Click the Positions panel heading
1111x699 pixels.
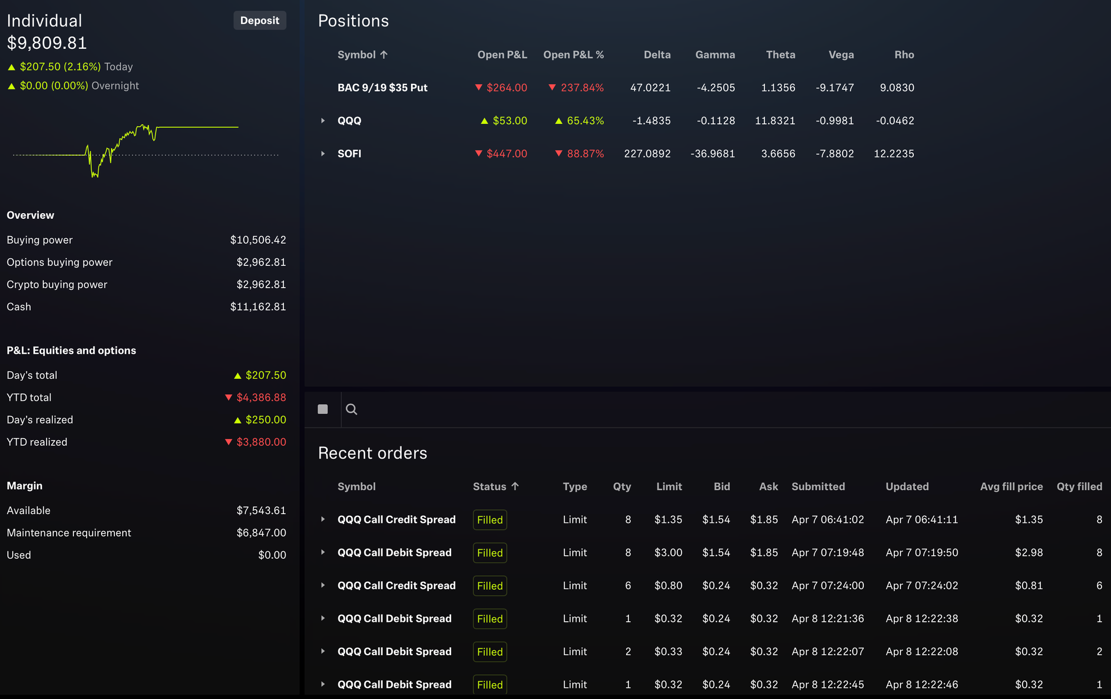[353, 21]
